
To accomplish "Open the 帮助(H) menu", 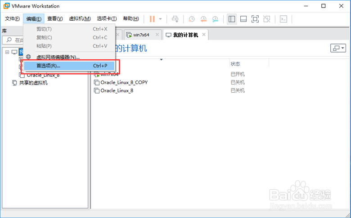I will (131, 18).
